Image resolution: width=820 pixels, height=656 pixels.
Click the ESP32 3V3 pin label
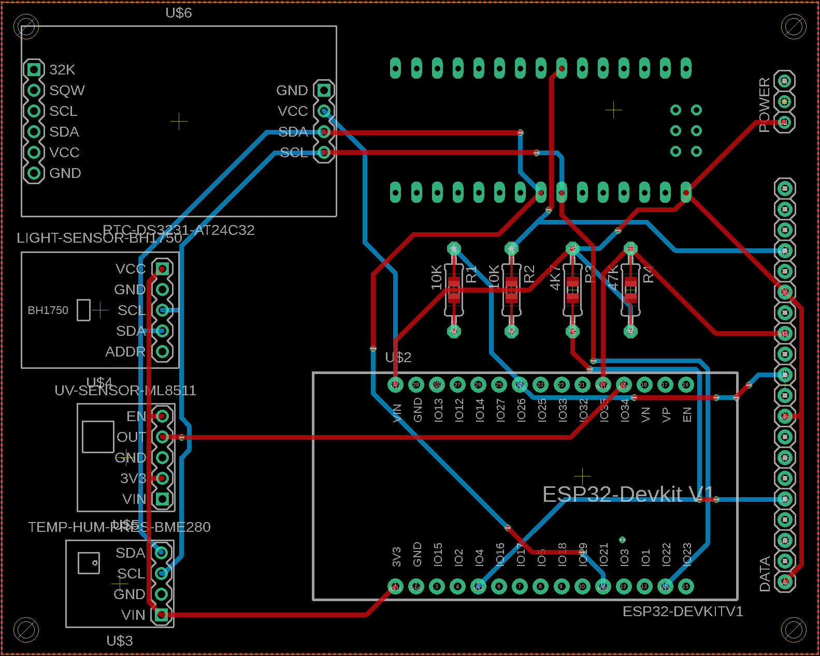[397, 557]
